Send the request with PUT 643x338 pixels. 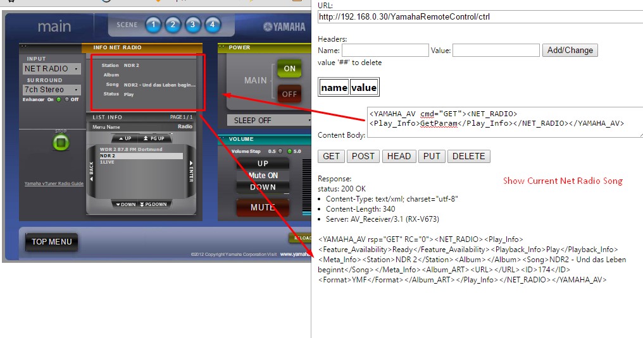pyautogui.click(x=432, y=156)
